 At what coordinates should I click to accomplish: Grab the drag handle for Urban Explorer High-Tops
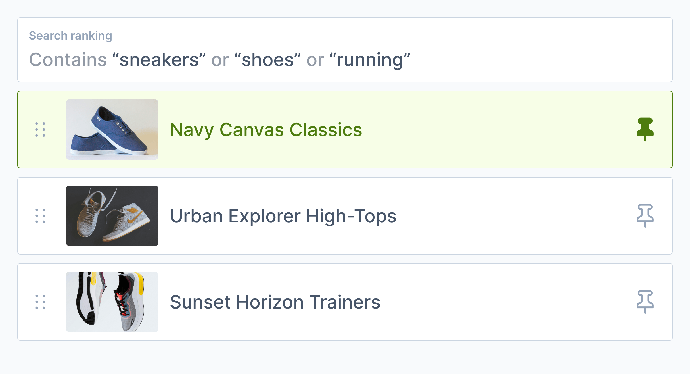click(x=40, y=216)
